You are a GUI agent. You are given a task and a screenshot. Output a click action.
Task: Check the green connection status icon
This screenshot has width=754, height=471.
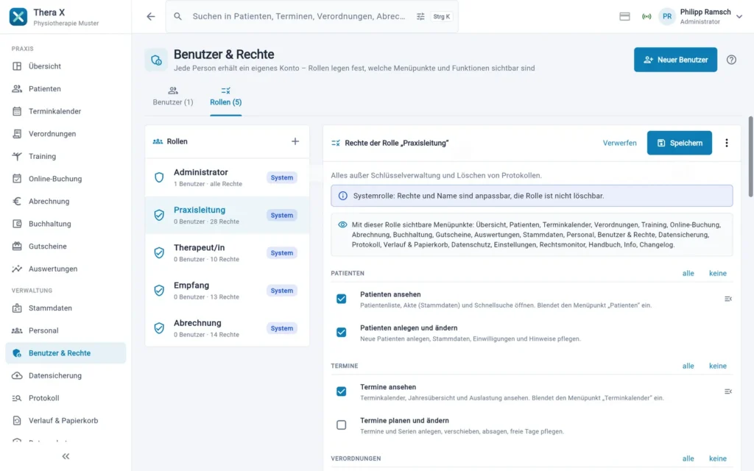[646, 16]
